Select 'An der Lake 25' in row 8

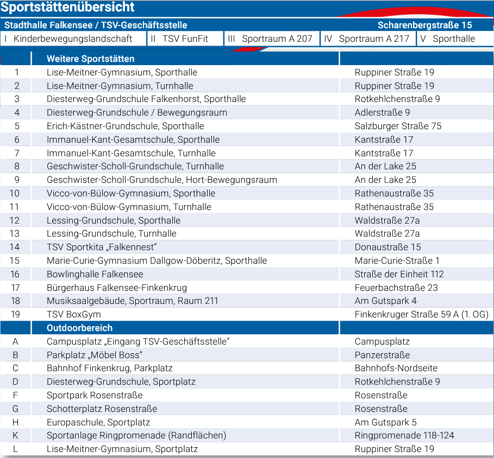[x=385, y=166]
